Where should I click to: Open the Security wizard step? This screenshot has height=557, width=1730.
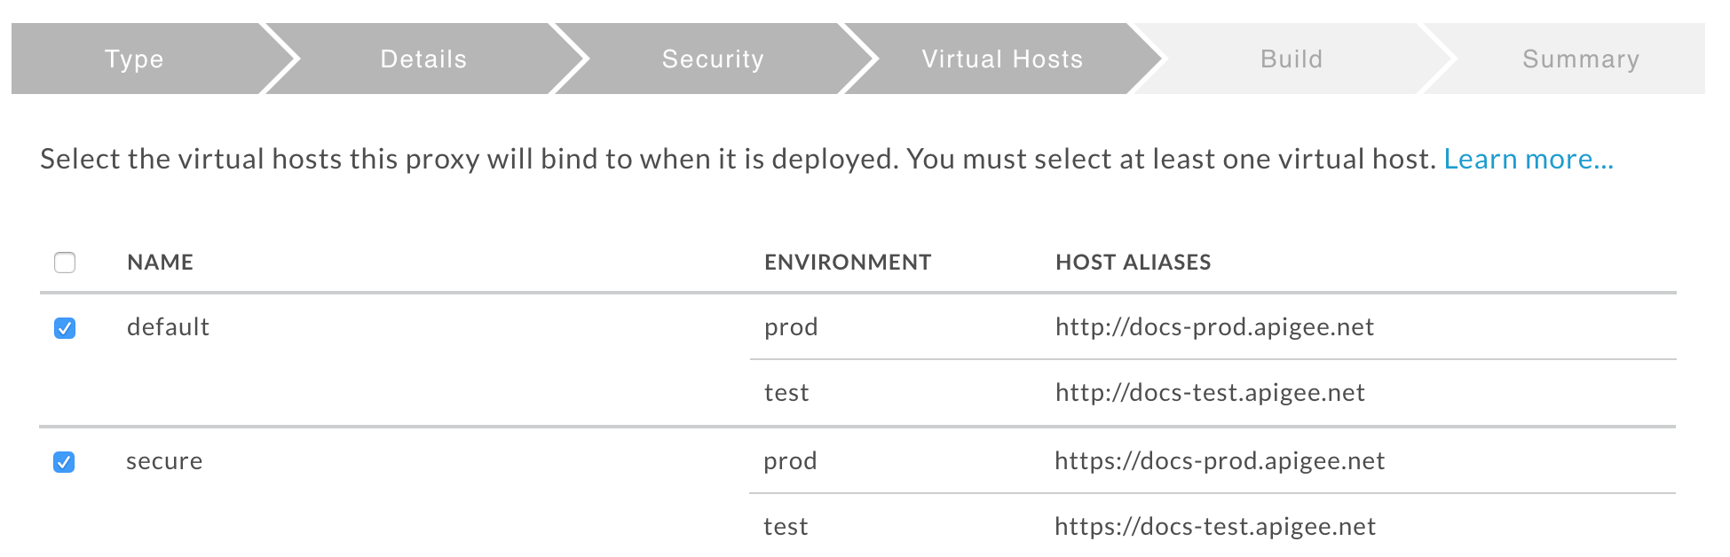713,59
